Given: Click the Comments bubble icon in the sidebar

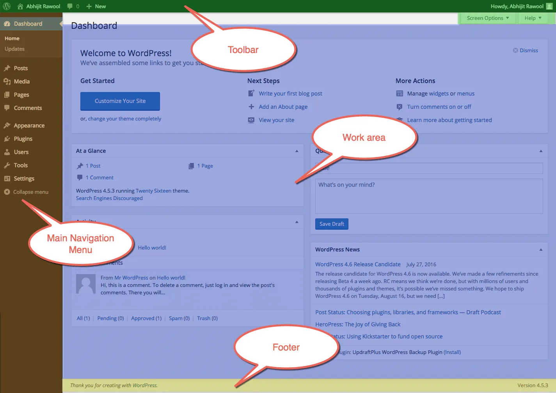Looking at the screenshot, I should pos(7,108).
